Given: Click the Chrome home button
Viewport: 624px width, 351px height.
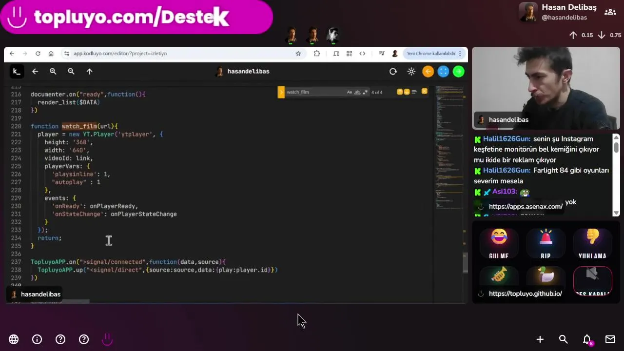Looking at the screenshot, I should [51, 54].
